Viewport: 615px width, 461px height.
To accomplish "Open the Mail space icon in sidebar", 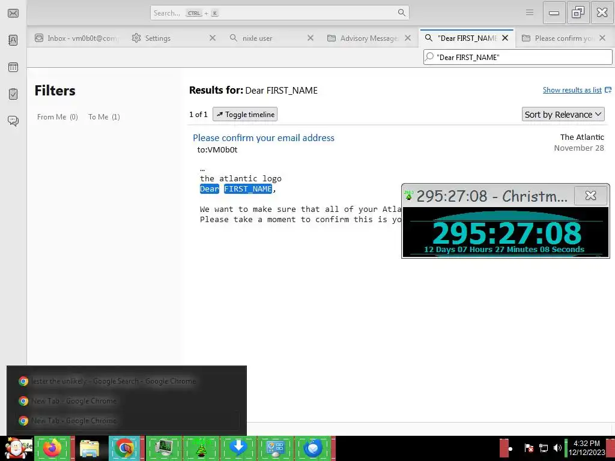I will [13, 13].
